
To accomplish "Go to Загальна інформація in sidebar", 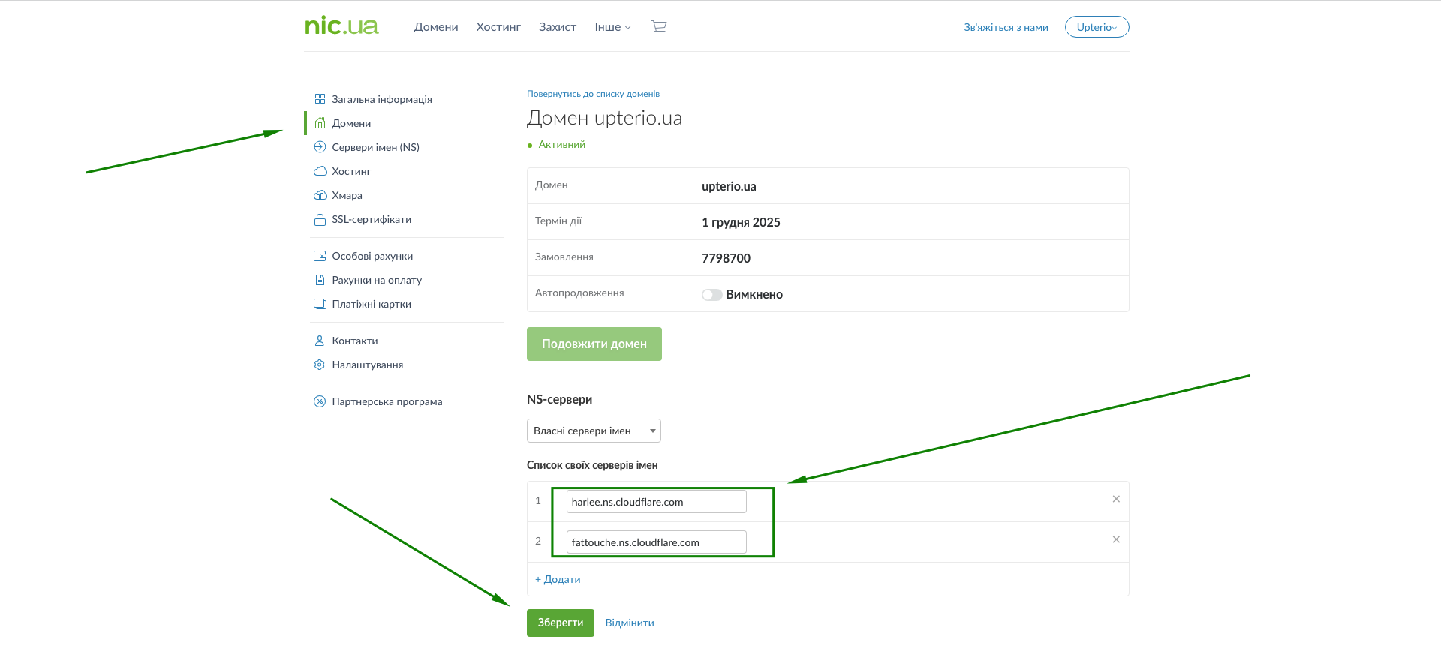I will point(382,99).
